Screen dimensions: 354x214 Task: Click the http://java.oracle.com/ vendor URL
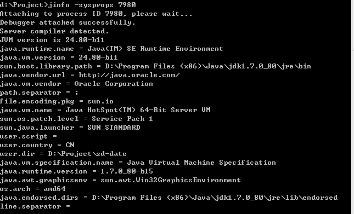[x=129, y=75]
